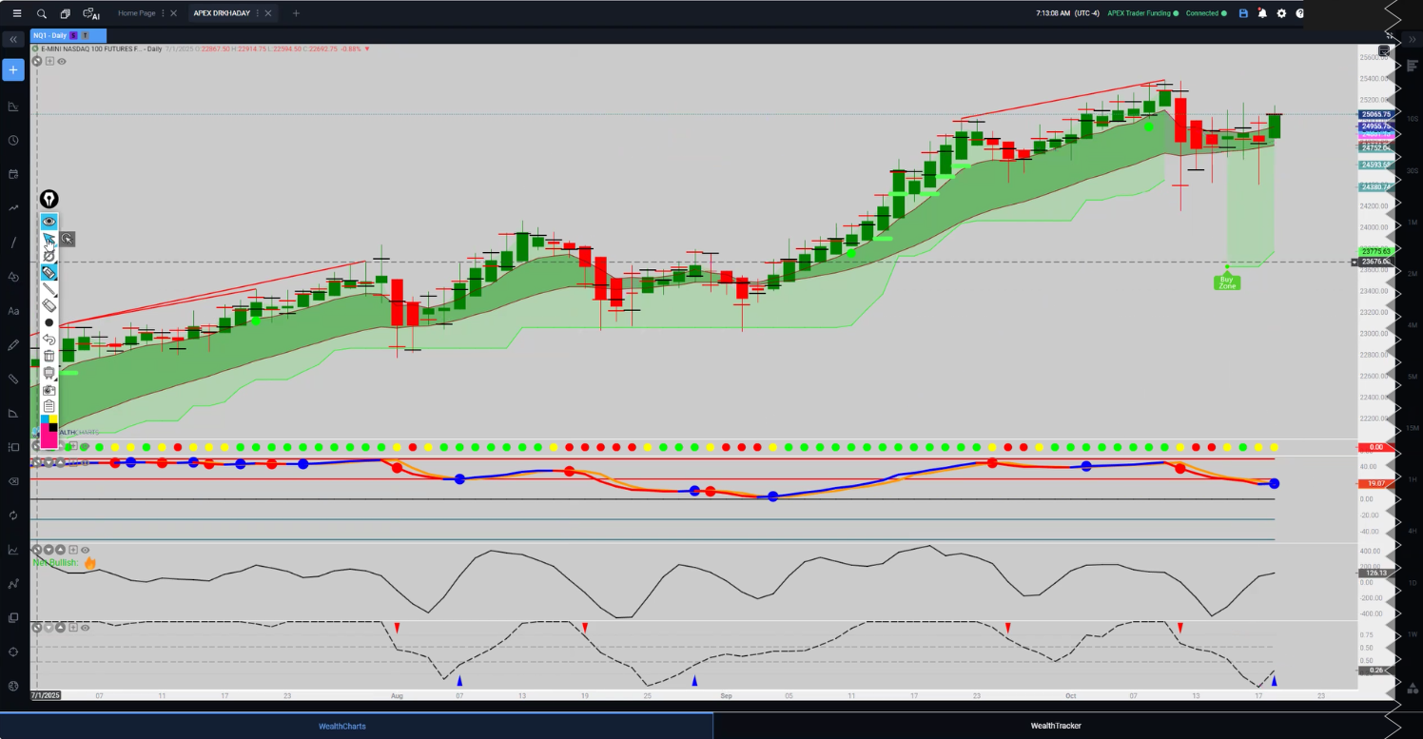
Task: Click the blue plus add button in sidebar
Action: pos(13,70)
